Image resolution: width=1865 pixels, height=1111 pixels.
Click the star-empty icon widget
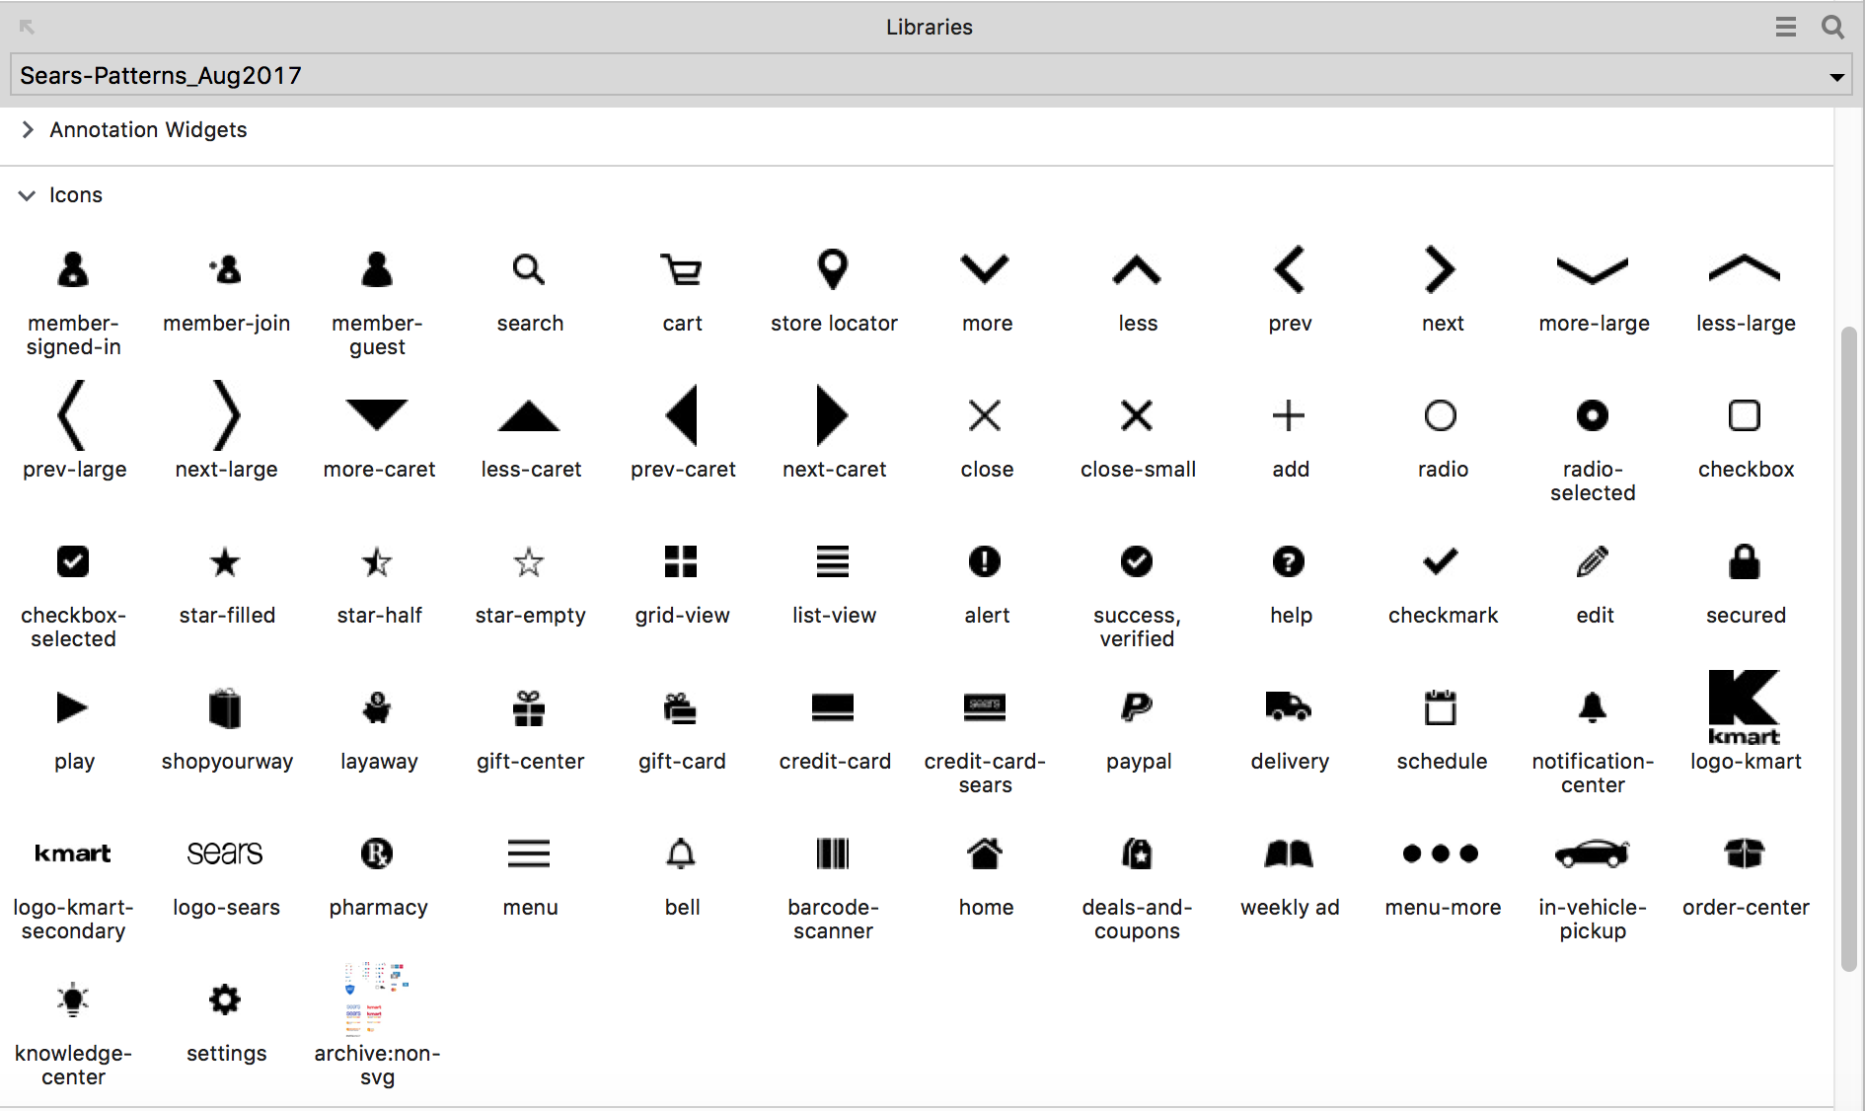[529, 561]
